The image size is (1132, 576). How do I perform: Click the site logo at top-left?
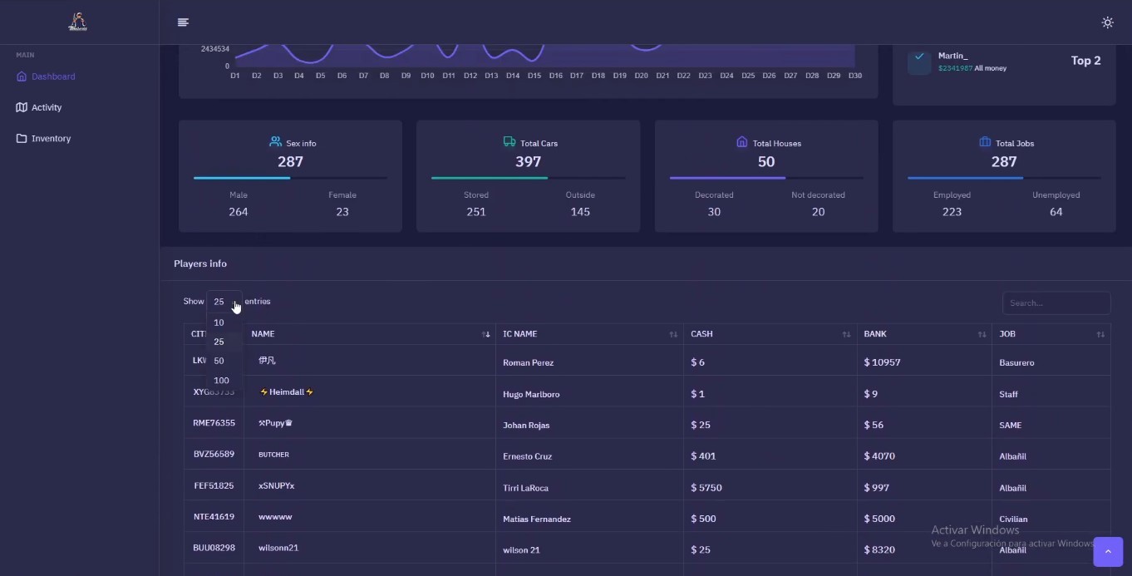point(77,22)
